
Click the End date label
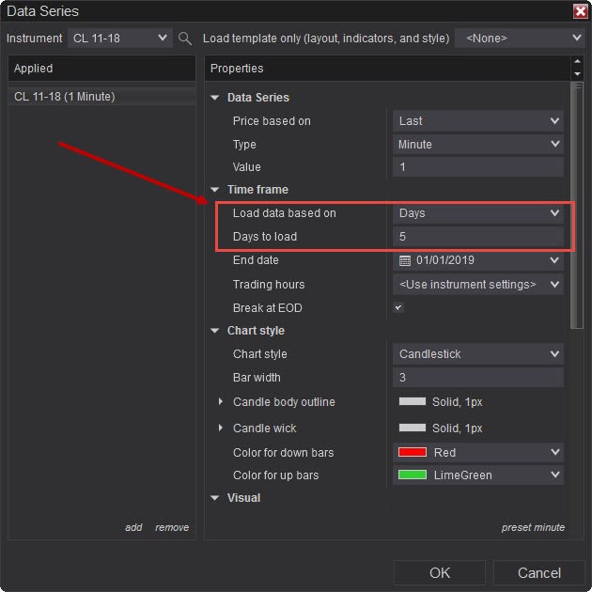click(x=256, y=260)
